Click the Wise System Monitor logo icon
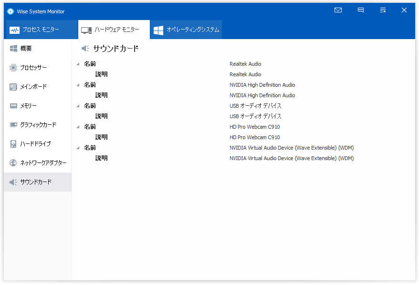The width and height of the screenshot is (419, 285). coord(10,11)
